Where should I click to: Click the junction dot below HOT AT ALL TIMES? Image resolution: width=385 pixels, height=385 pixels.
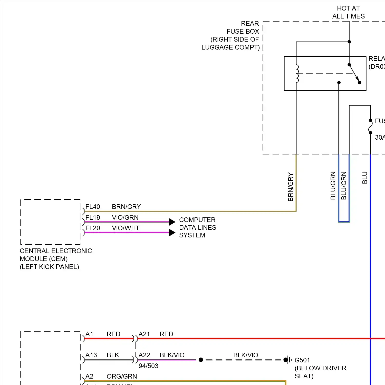[349, 42]
